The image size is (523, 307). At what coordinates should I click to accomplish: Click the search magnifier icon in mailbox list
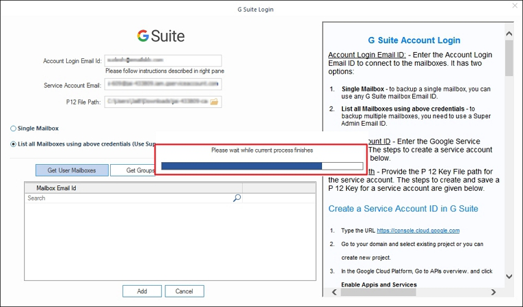pos(237,198)
